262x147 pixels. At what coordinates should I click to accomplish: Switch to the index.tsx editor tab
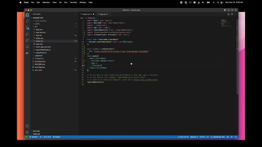point(87,14)
